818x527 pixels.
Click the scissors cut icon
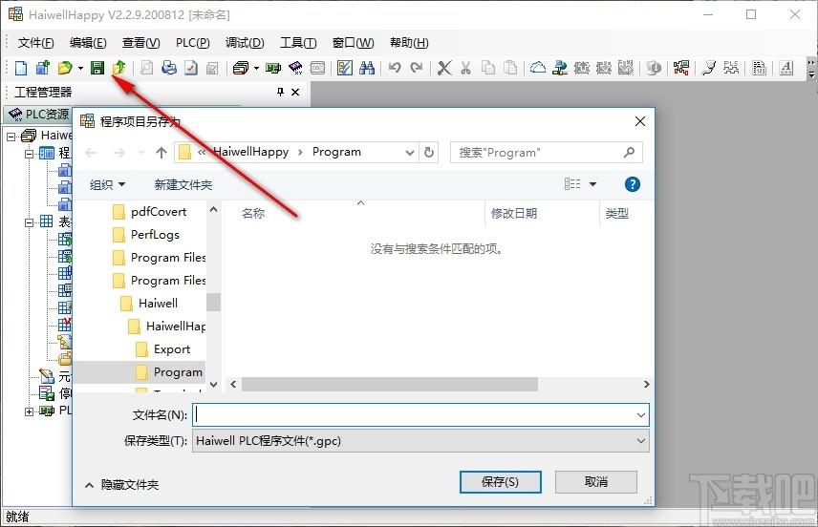466,68
